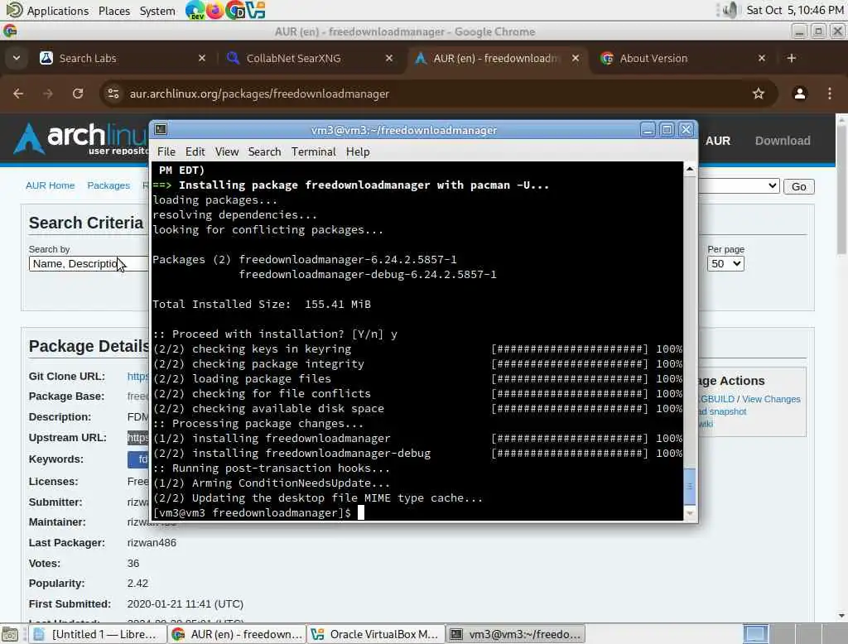The image size is (848, 644).
Task: Open the Packages link
Action: 108,185
